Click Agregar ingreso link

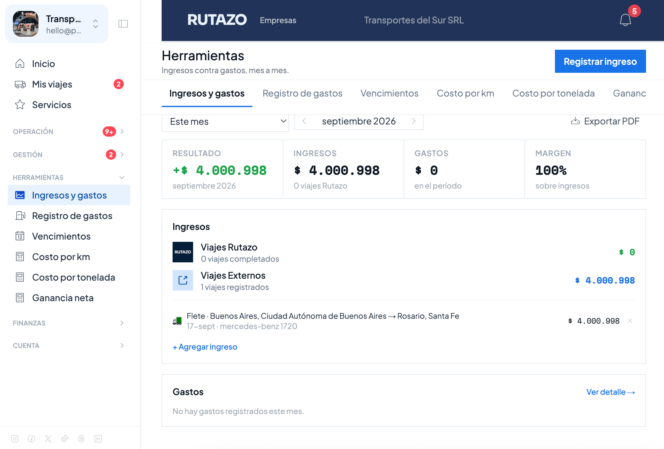click(x=205, y=347)
